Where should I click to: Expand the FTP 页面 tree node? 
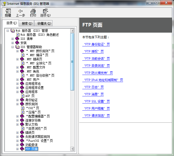tap(17, 149)
